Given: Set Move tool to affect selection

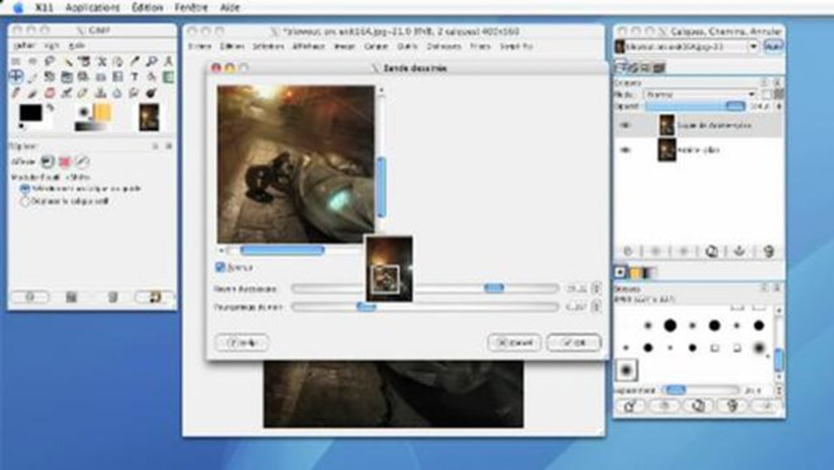Looking at the screenshot, I should pyautogui.click(x=65, y=161).
